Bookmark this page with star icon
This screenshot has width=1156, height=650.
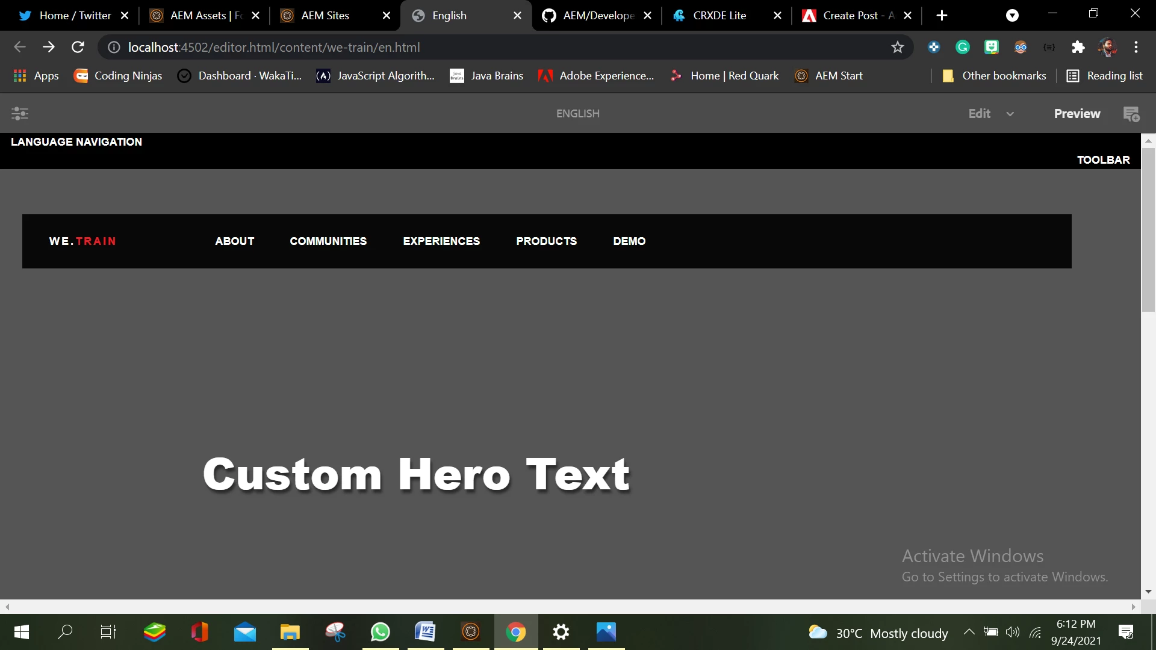click(897, 47)
